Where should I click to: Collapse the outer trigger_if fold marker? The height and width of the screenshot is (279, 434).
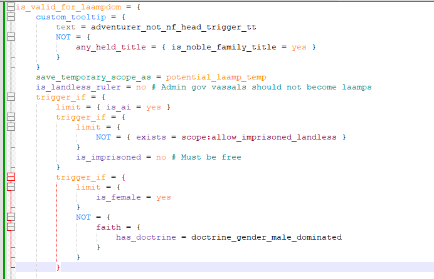click(11, 97)
